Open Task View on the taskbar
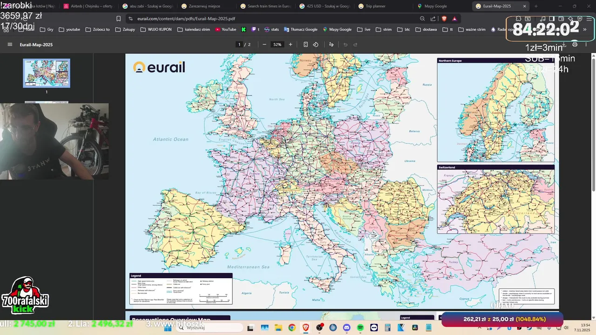Viewport: 596px width, 335px height. (x=250, y=328)
